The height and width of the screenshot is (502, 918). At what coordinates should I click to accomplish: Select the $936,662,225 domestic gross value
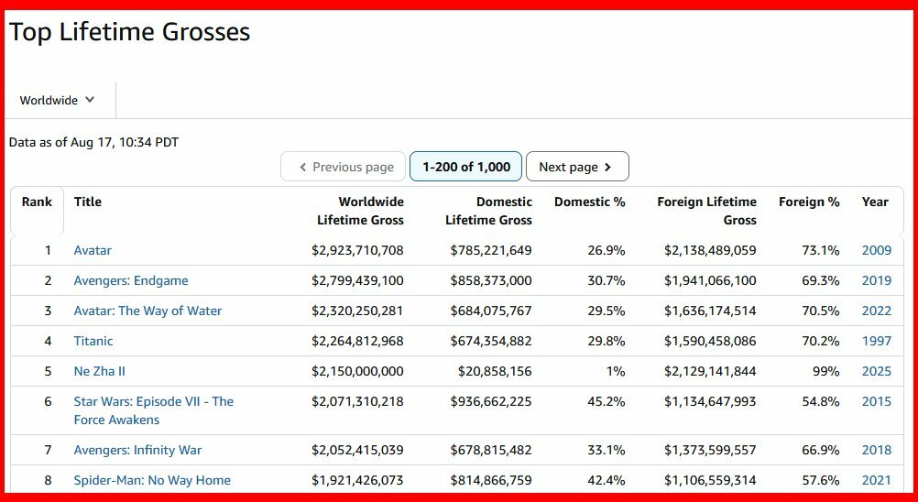click(491, 402)
